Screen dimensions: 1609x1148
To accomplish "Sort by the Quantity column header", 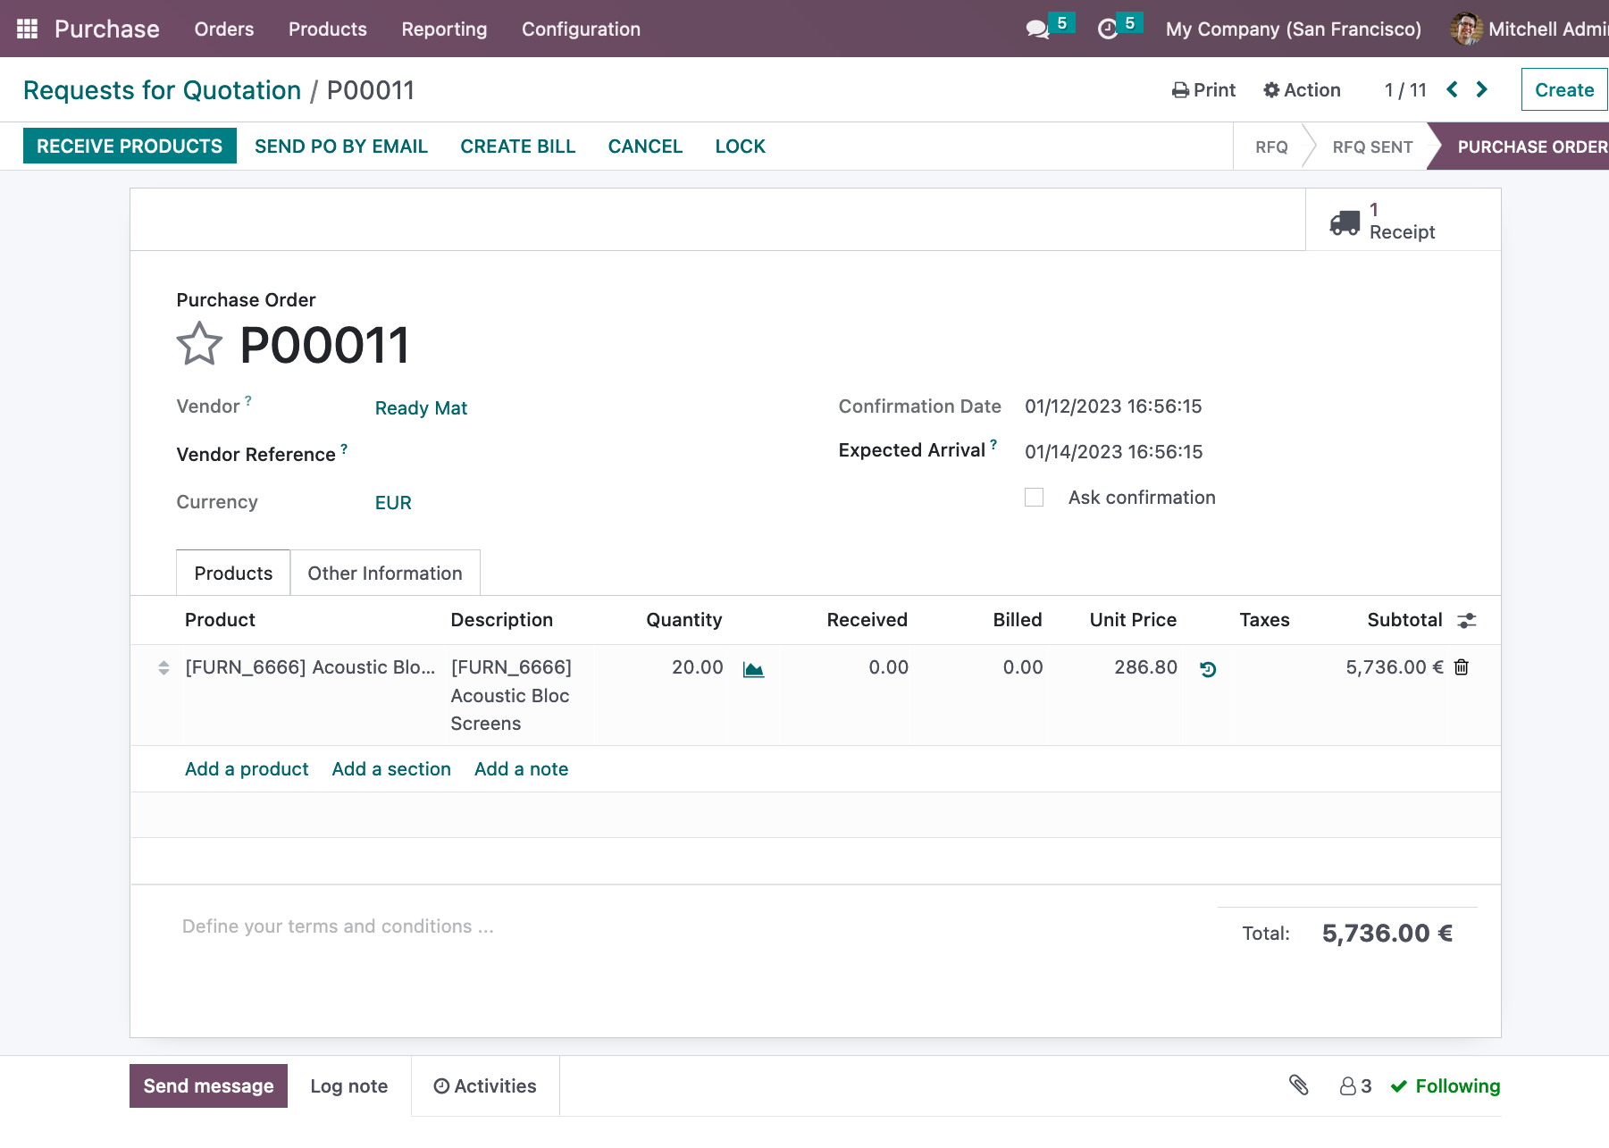I will pyautogui.click(x=683, y=620).
